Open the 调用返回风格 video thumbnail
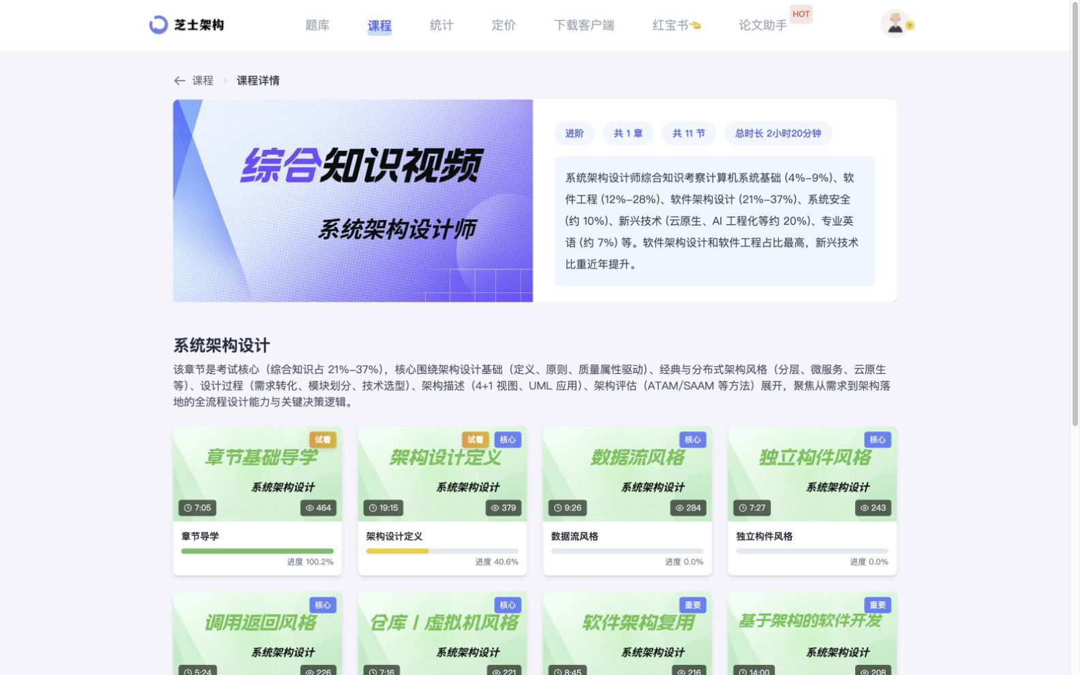 click(x=258, y=633)
